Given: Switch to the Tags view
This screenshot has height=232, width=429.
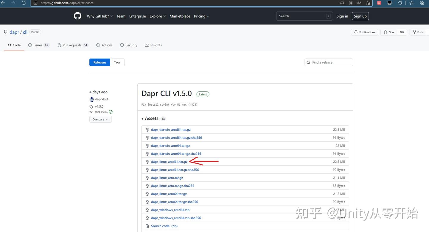Looking at the screenshot, I should 117,62.
